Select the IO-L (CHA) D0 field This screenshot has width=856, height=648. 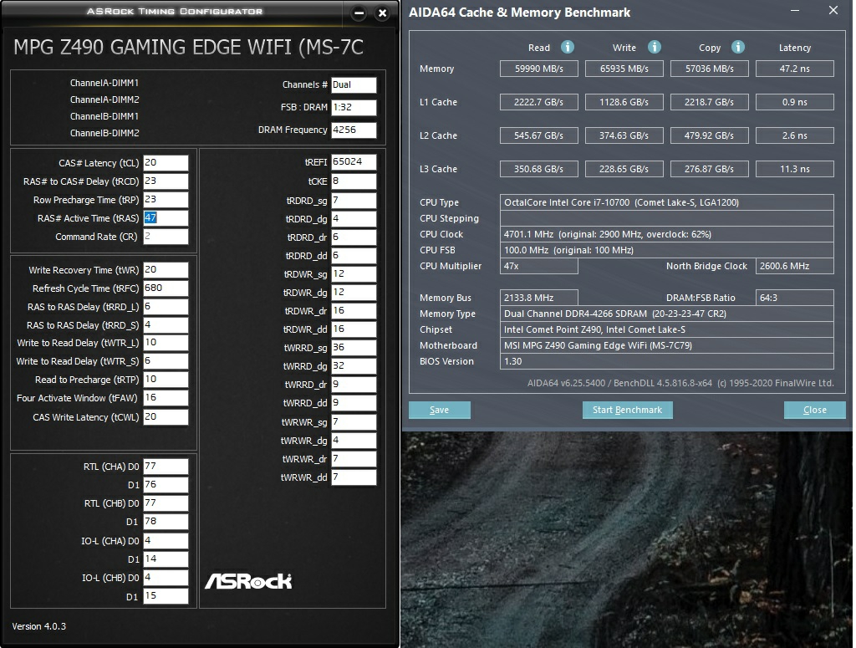(166, 541)
